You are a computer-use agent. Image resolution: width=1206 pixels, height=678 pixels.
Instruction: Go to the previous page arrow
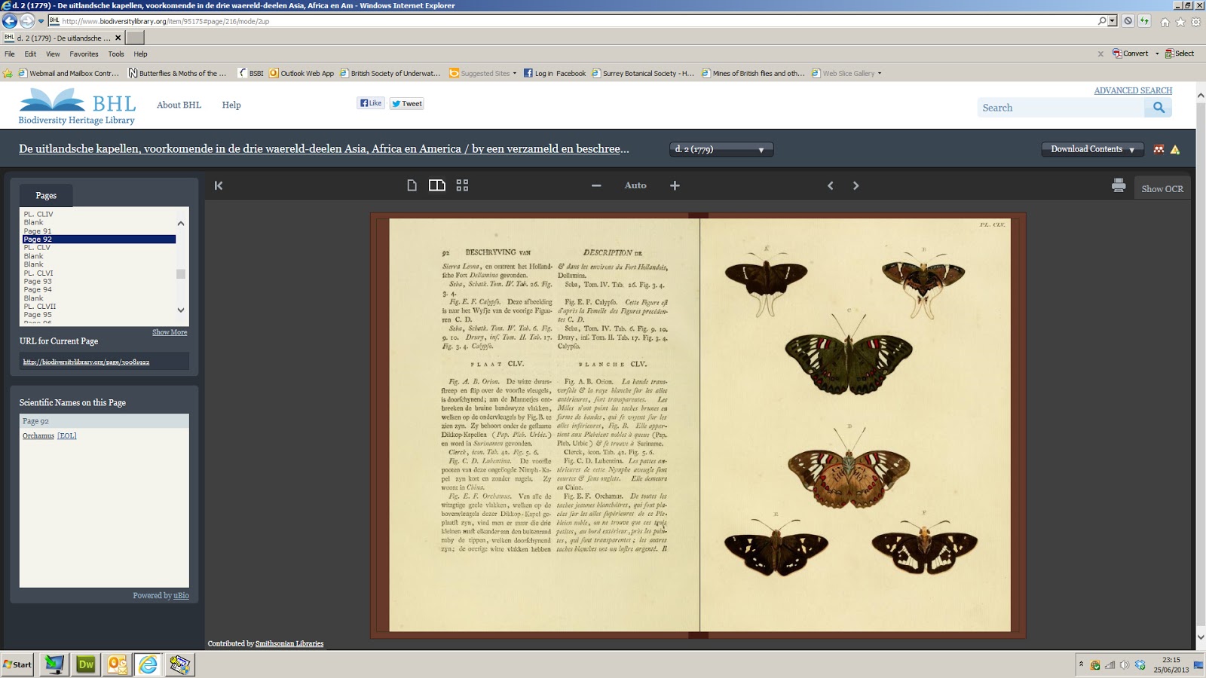(x=831, y=185)
